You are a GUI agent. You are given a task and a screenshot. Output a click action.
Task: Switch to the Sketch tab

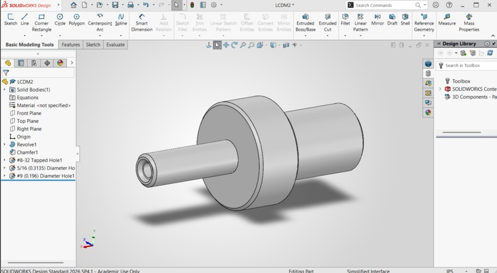coord(93,44)
